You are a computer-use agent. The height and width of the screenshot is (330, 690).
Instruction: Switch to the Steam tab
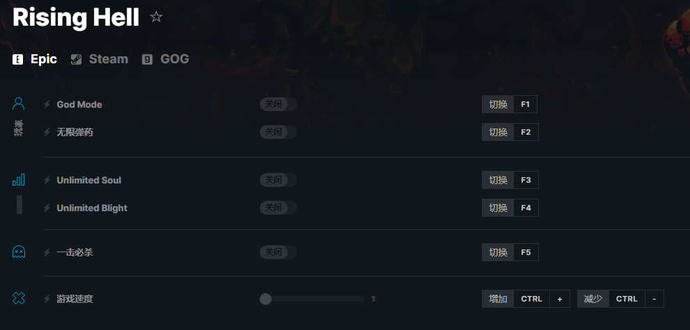[100, 59]
